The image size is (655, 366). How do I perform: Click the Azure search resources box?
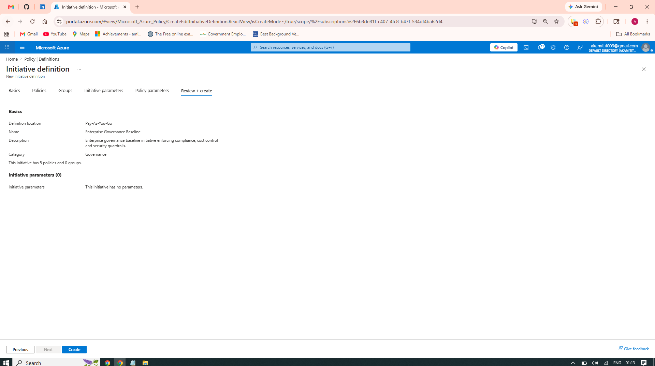pyautogui.click(x=330, y=47)
